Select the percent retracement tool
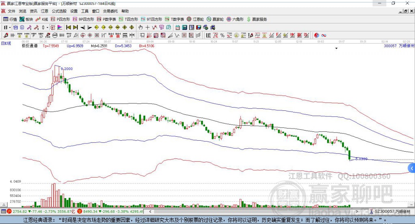415x224 pixels. (x=222, y=36)
